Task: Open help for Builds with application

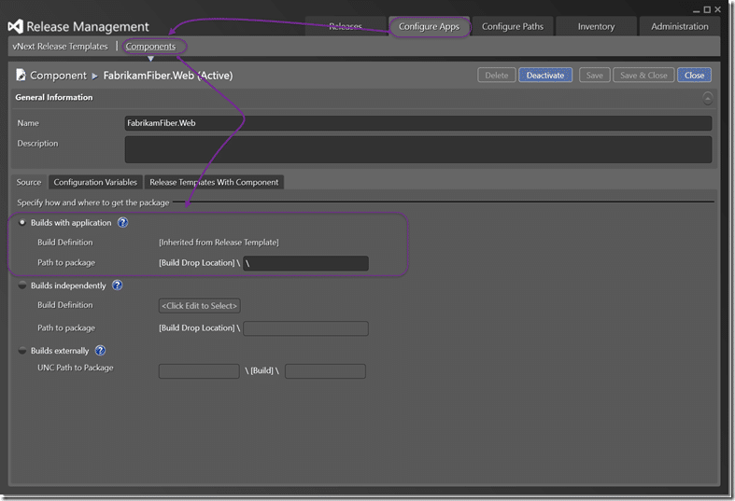Action: pos(123,222)
